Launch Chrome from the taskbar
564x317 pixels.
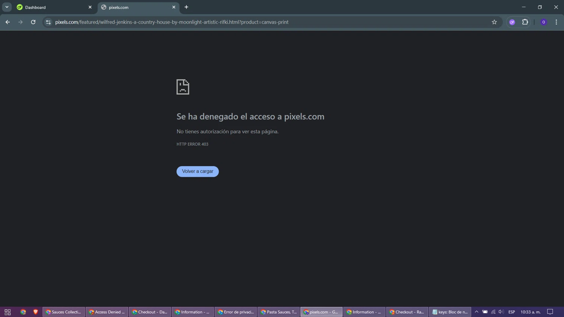(x=23, y=312)
